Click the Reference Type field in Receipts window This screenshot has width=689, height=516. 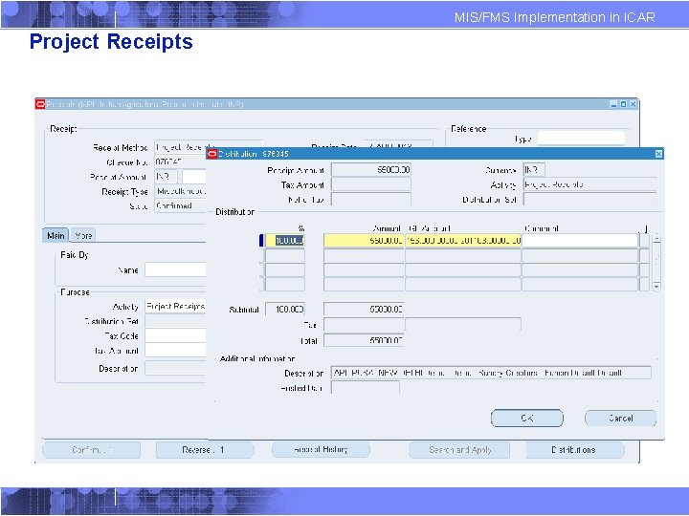[581, 139]
